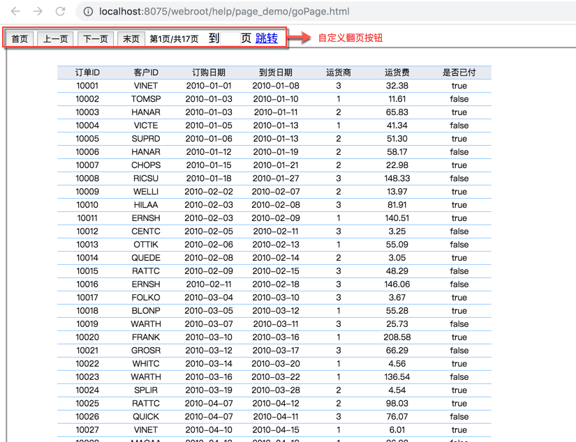Viewport: 576px width, 442px height.
Task: Jump to last page with 末页 button
Action: (x=131, y=39)
